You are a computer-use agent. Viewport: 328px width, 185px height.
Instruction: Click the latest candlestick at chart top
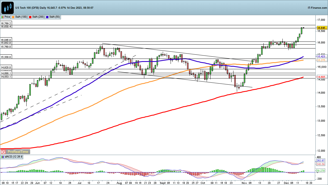[303, 28]
